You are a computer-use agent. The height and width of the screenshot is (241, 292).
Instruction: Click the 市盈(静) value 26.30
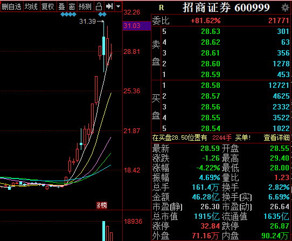pyautogui.click(x=210, y=206)
